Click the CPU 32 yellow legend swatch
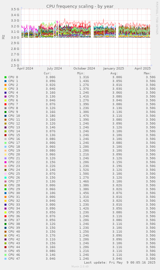 click(5, 201)
